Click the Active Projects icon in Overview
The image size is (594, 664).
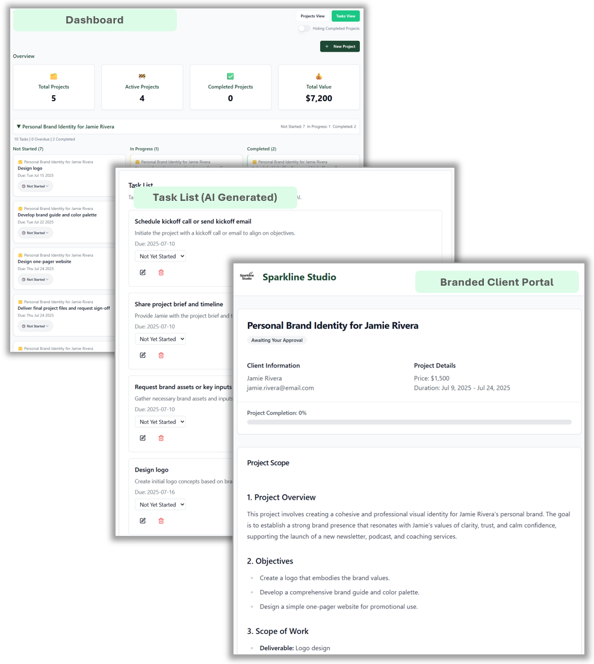point(142,76)
